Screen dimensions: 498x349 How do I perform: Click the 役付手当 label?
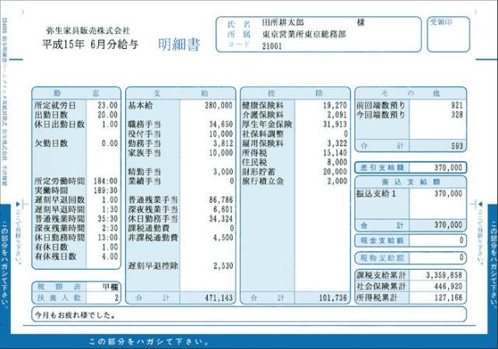[145, 134]
